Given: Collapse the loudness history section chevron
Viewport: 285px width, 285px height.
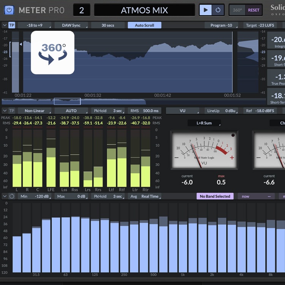Looking at the screenshot, I should pos(4,25).
